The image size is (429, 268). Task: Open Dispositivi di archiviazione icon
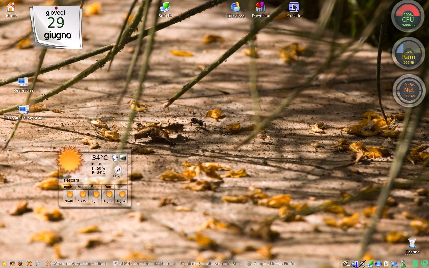(x=24, y=113)
